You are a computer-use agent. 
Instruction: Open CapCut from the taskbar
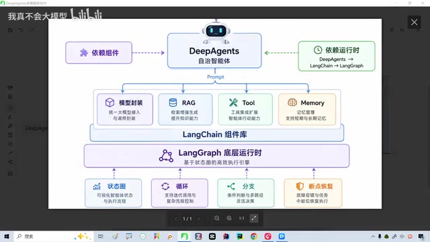[x=212, y=236]
